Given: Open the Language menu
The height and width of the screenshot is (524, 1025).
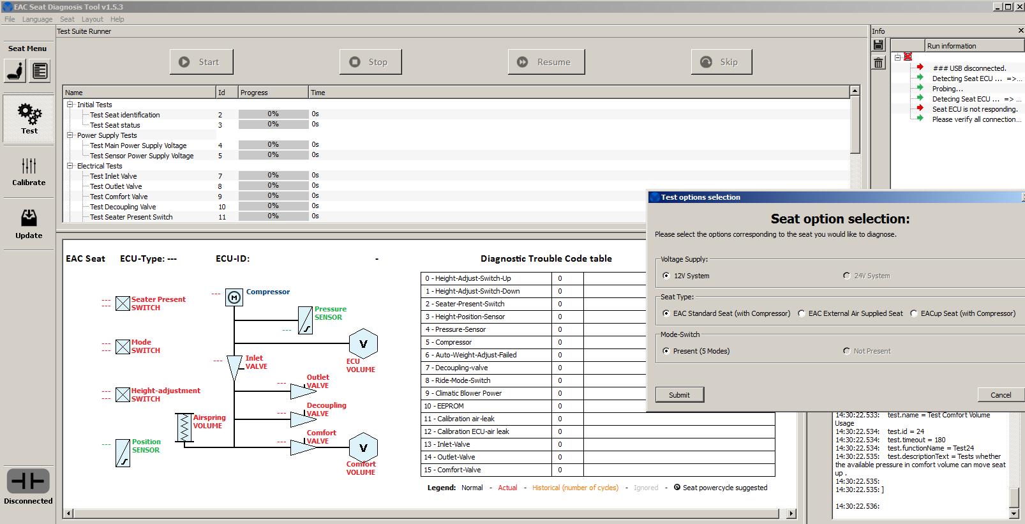Looking at the screenshot, I should tap(37, 19).
